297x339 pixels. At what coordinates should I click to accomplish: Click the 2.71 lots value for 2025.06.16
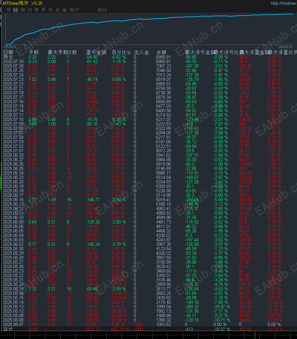tap(33, 200)
